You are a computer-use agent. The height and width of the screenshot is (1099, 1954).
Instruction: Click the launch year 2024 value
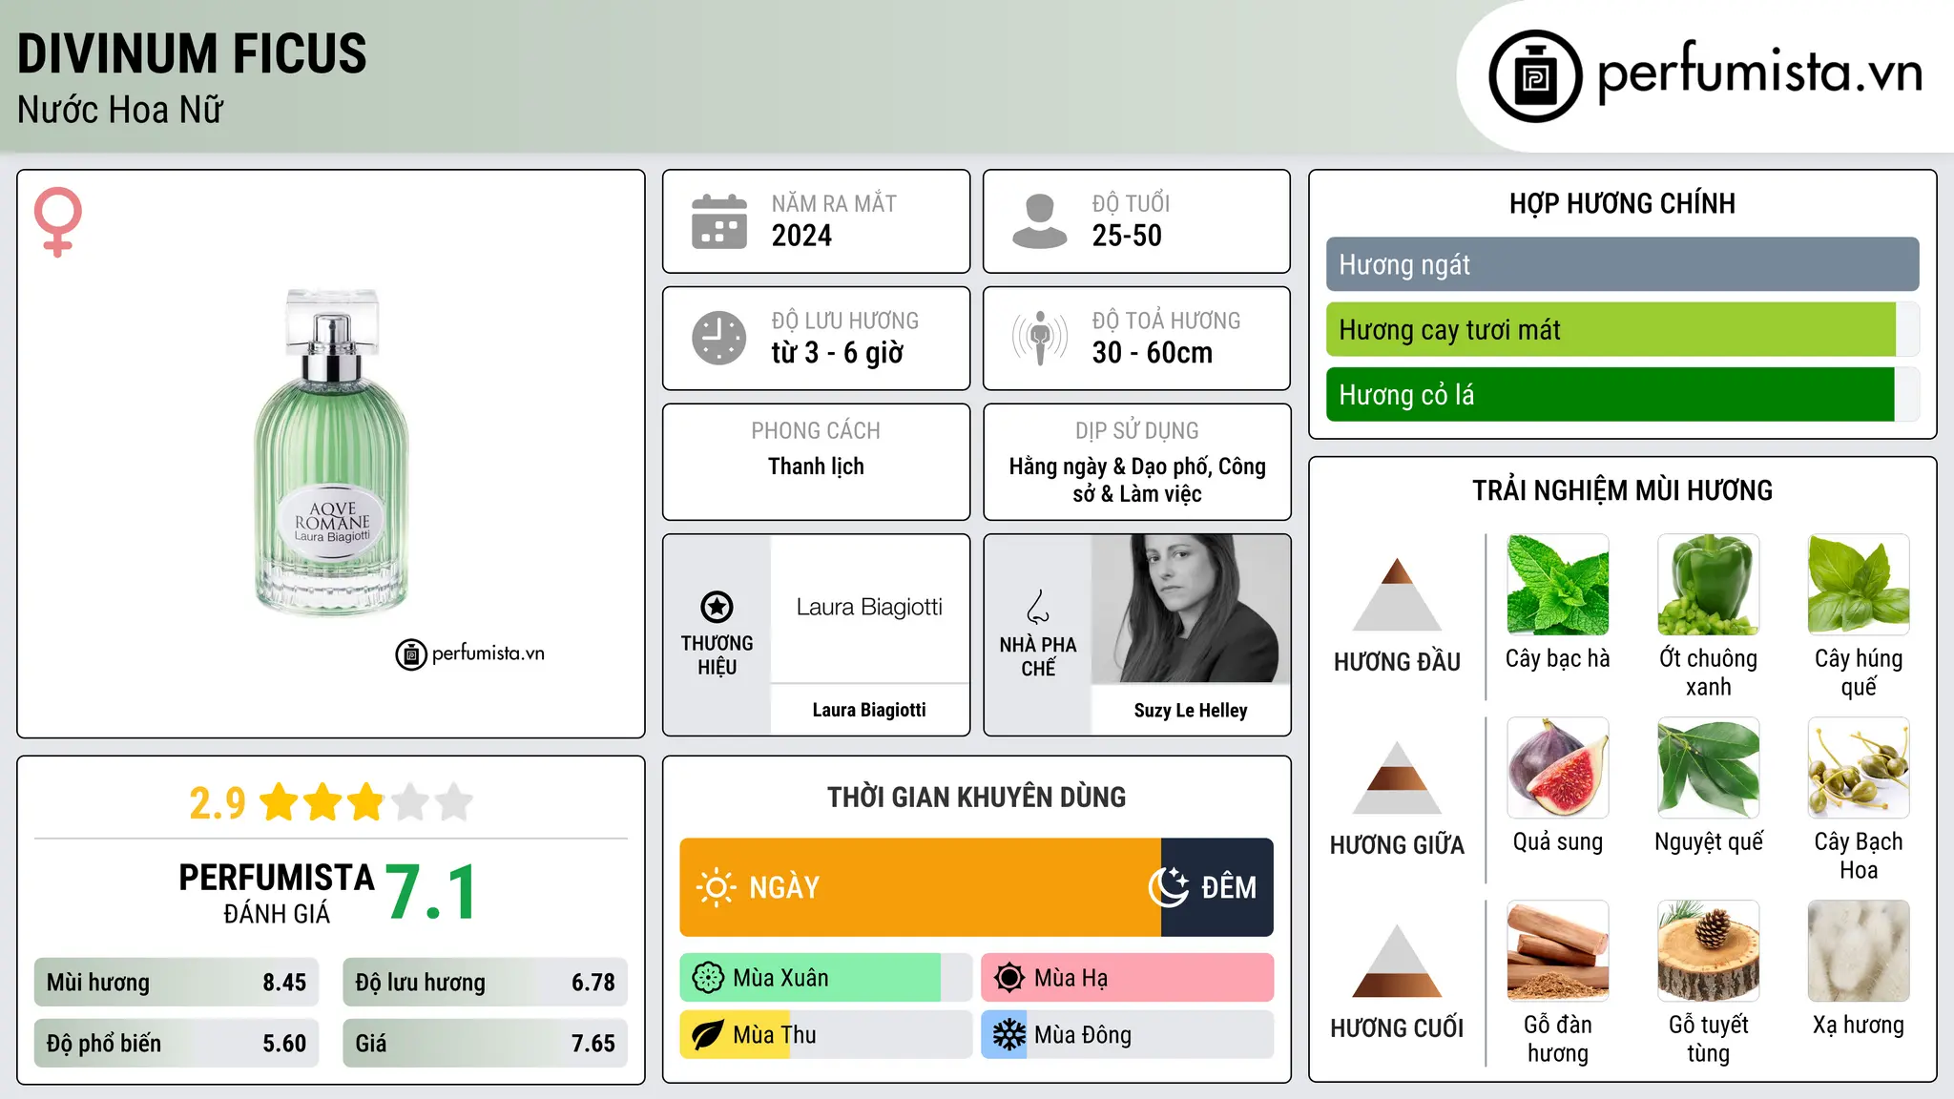coord(801,236)
